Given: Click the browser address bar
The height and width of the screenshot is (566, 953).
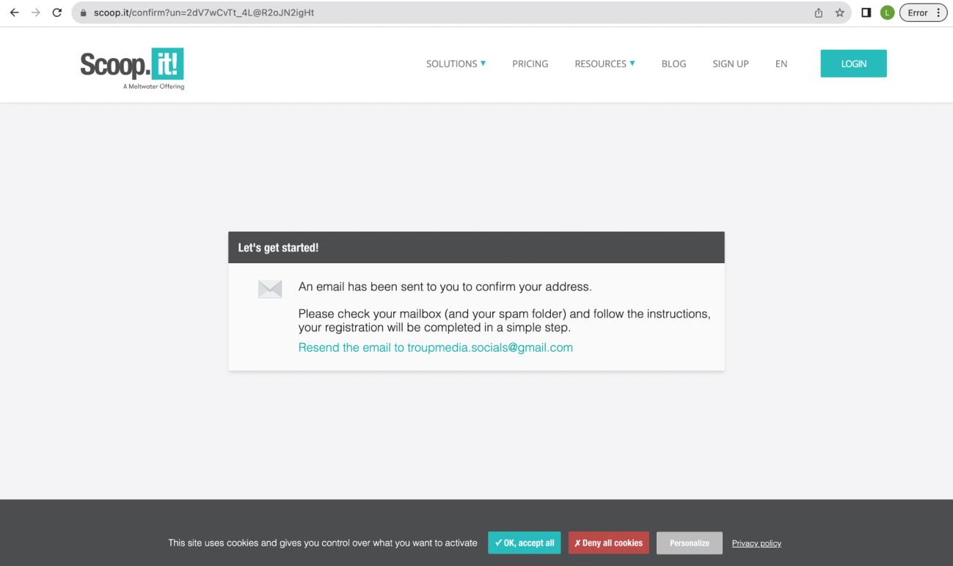Looking at the screenshot, I should (x=440, y=12).
